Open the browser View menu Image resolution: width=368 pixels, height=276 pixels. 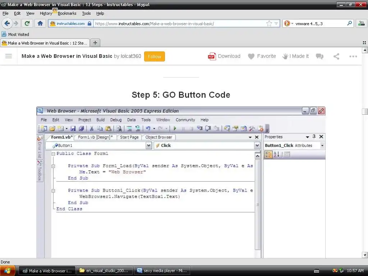point(30,13)
